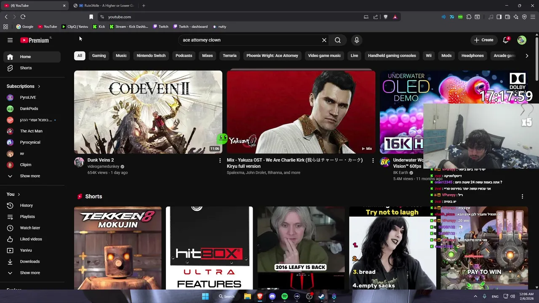Image resolution: width=539 pixels, height=303 pixels.
Task: Open the Try not to laugh short
Action: pyautogui.click(x=392, y=248)
